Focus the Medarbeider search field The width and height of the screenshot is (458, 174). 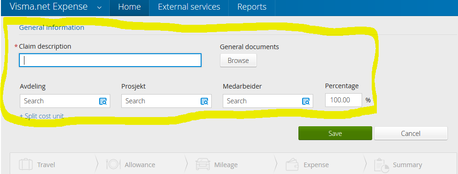(268, 101)
